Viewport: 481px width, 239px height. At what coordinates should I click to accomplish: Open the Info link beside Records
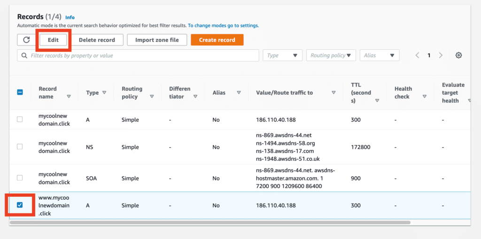click(70, 17)
